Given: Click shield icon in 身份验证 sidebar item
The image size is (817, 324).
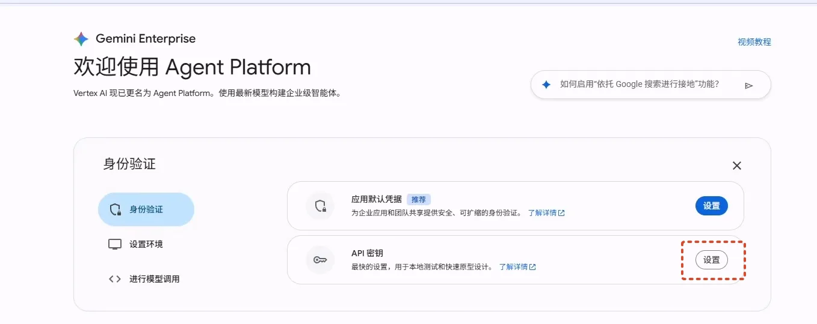Looking at the screenshot, I should point(116,209).
